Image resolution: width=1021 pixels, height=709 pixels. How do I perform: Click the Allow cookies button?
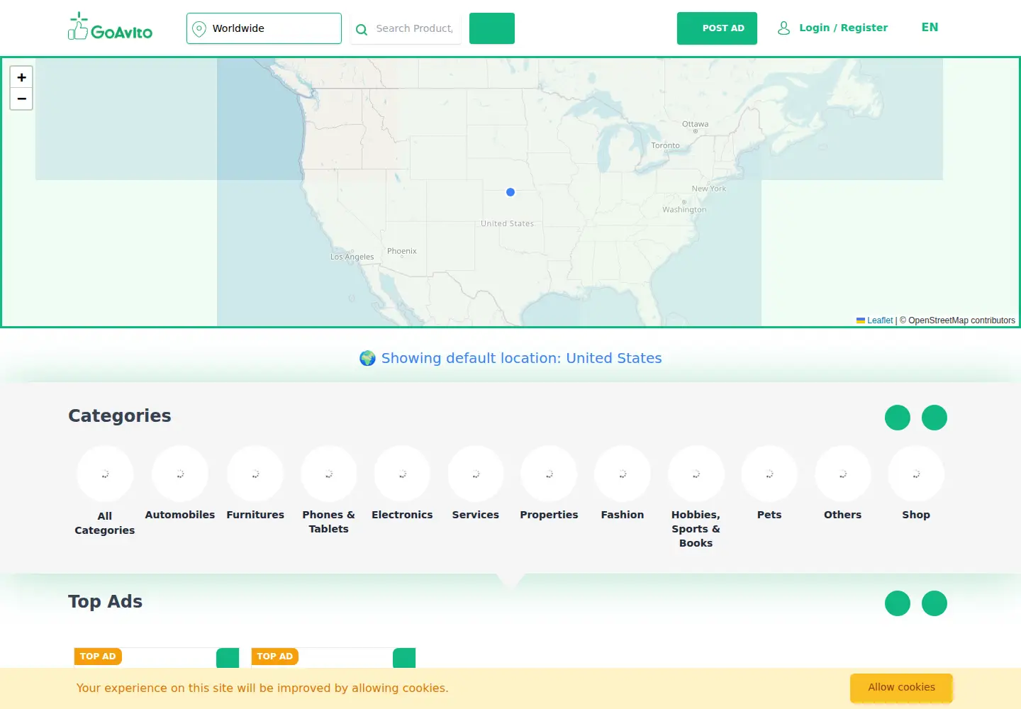(901, 688)
